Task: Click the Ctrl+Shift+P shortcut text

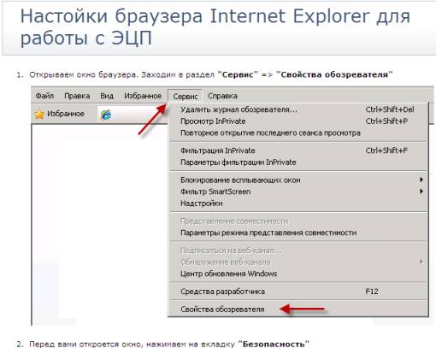Action: click(386, 121)
